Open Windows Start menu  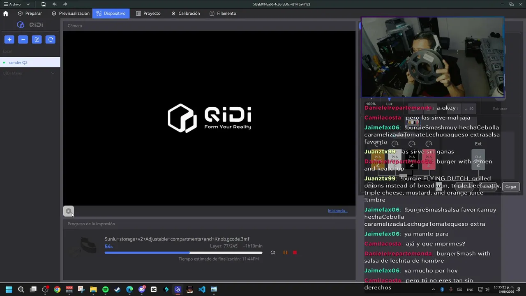[9, 289]
